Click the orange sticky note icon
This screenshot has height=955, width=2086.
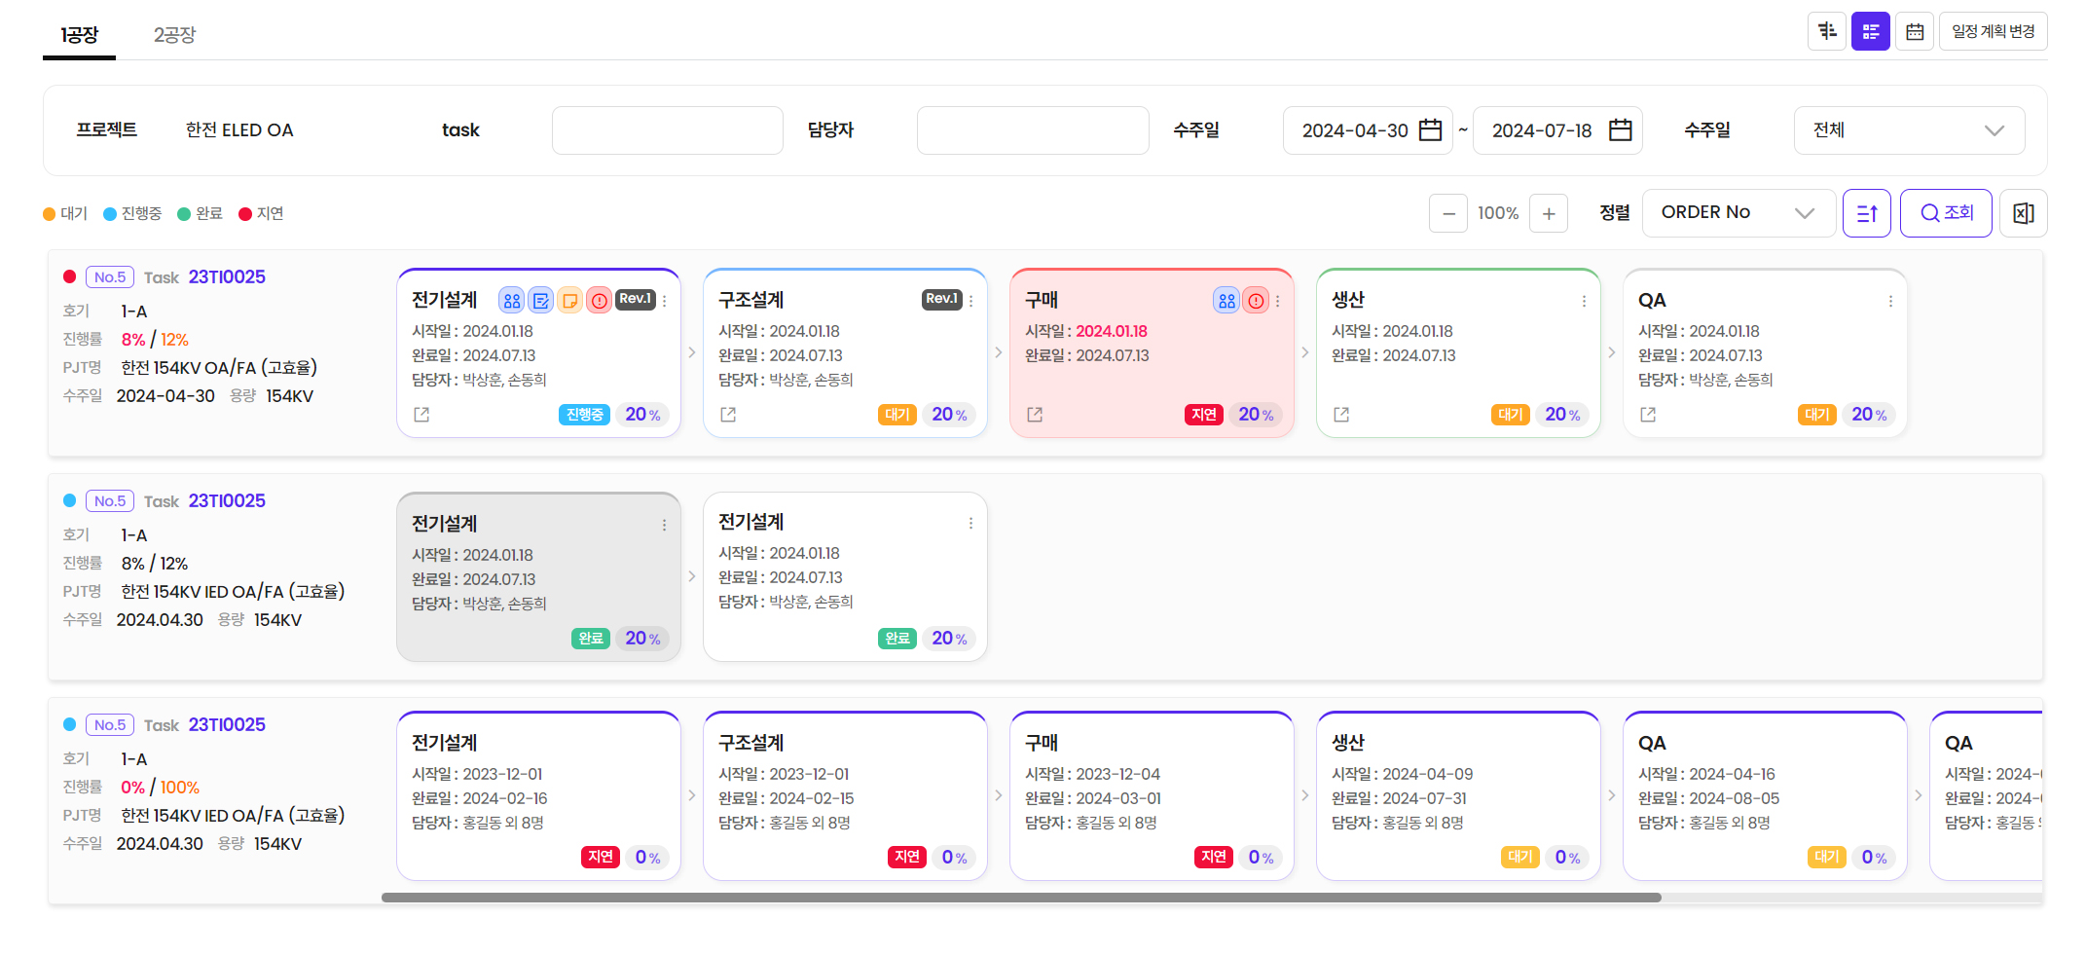click(570, 301)
